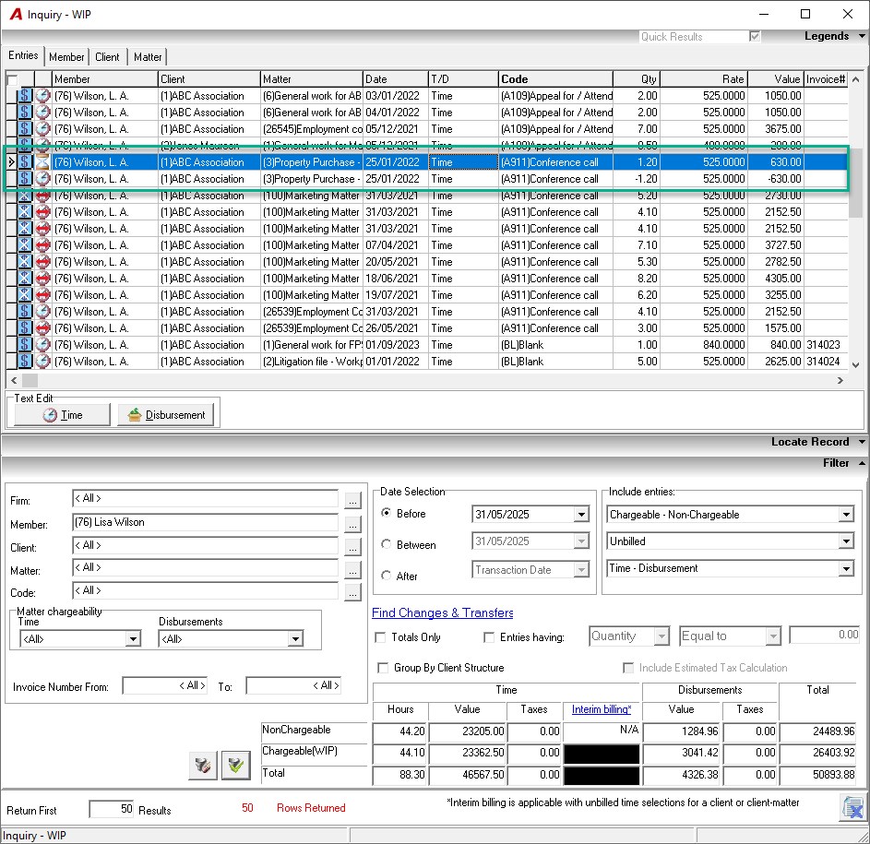Click the Disbursement text edit button

pos(166,415)
